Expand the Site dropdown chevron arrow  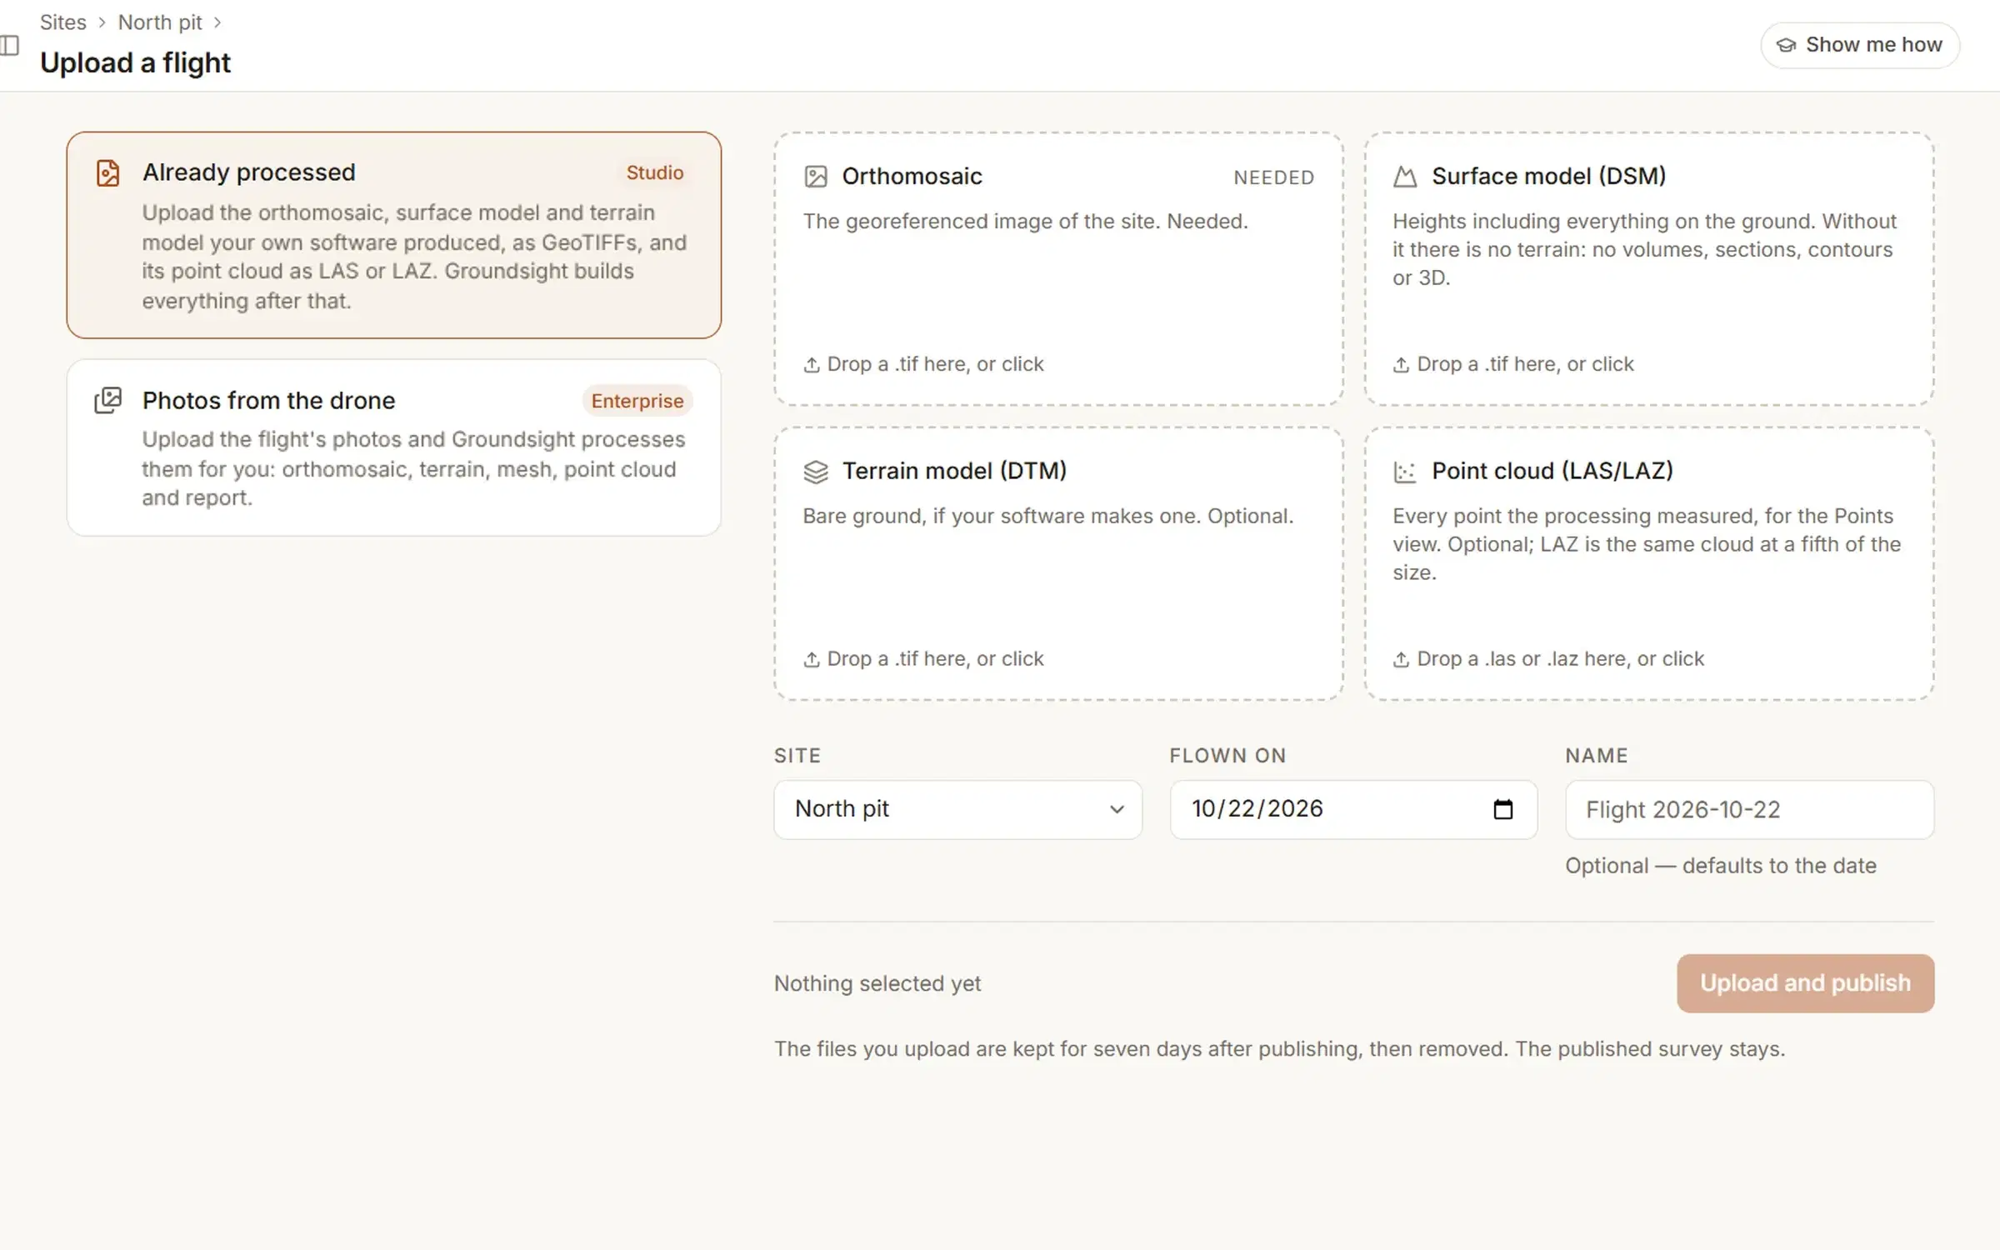pyautogui.click(x=1117, y=809)
